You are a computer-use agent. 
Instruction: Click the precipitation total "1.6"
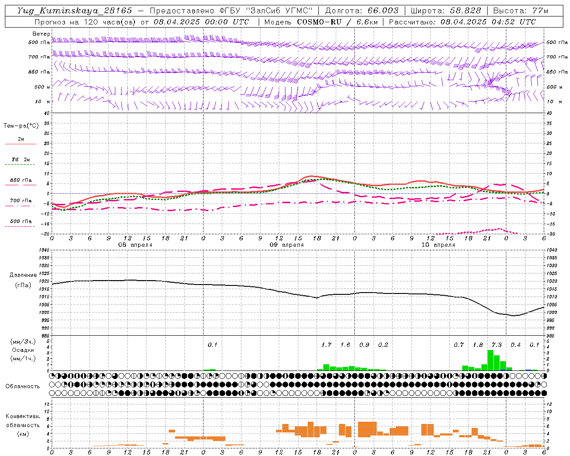(x=345, y=345)
